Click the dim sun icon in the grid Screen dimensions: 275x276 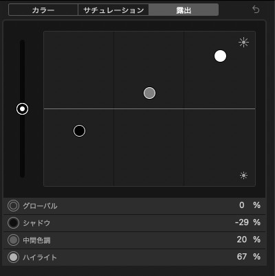[243, 176]
